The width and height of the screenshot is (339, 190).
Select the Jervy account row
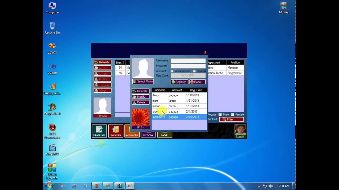[x=179, y=95]
